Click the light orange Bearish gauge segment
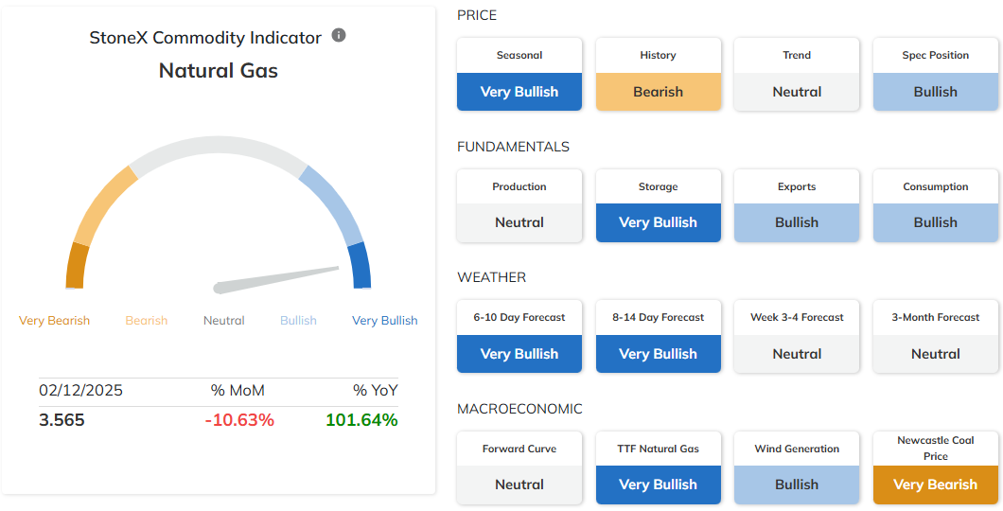1003x511 pixels. (100, 203)
